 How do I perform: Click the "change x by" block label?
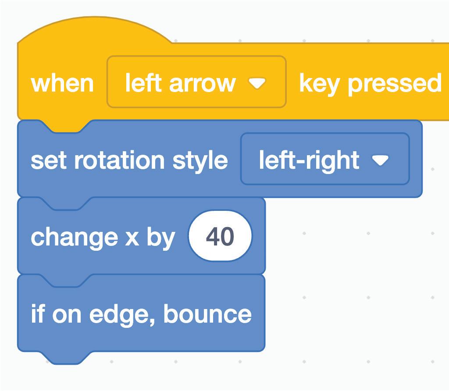click(103, 237)
